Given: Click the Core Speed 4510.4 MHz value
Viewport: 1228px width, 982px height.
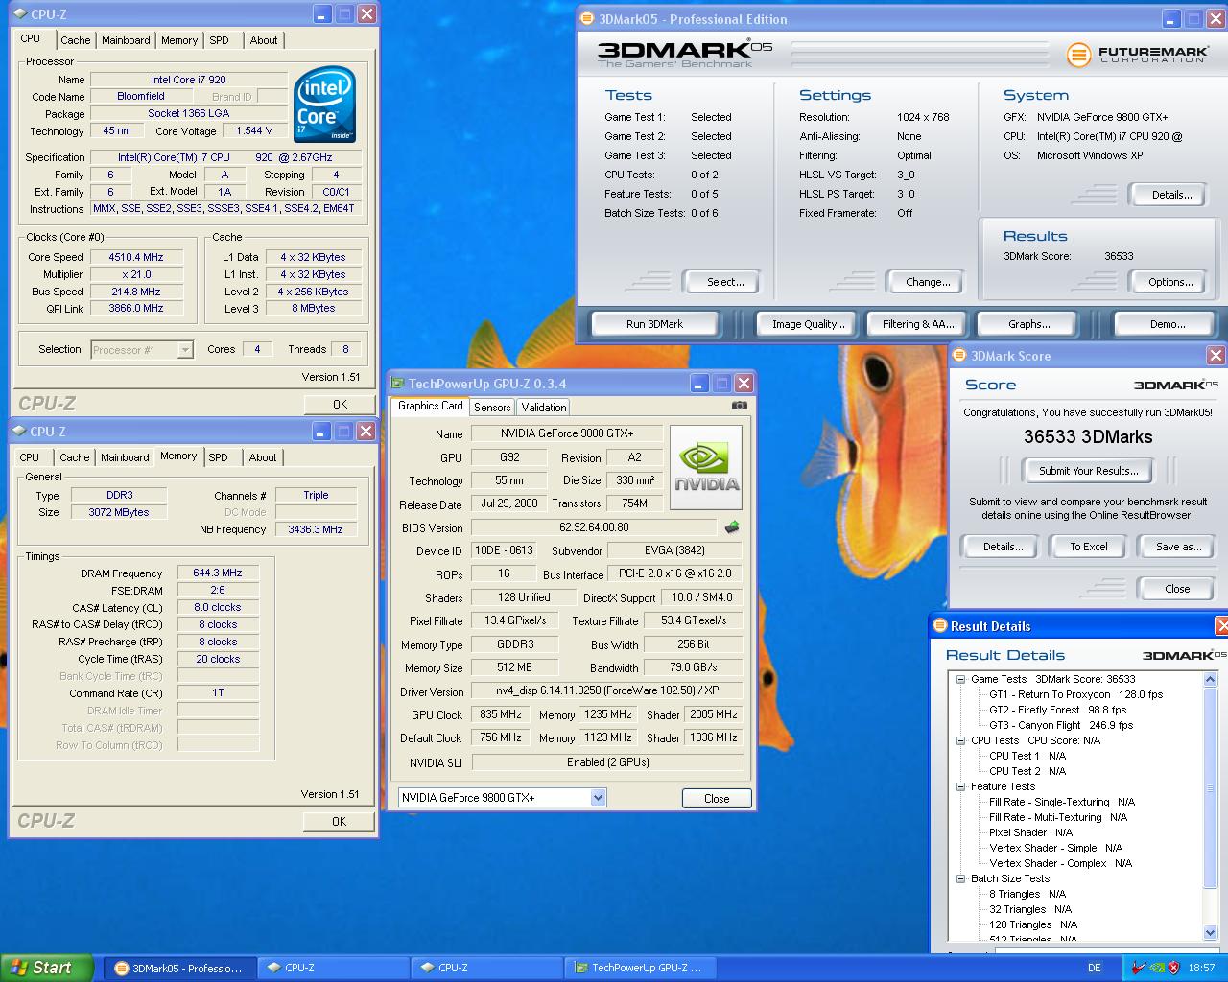Looking at the screenshot, I should 135,257.
